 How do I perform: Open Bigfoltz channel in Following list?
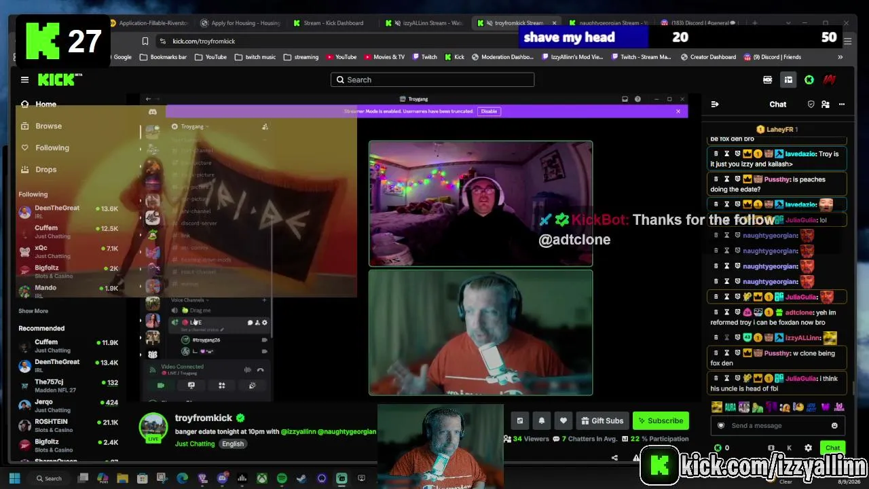(69, 272)
